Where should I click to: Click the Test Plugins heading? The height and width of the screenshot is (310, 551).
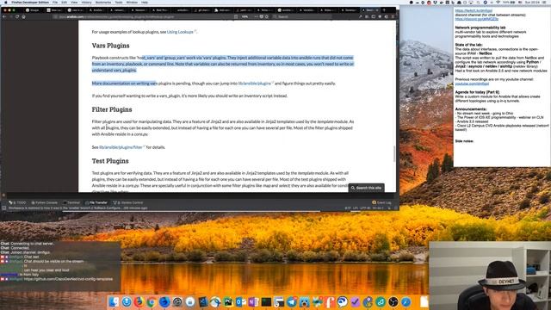pos(110,161)
